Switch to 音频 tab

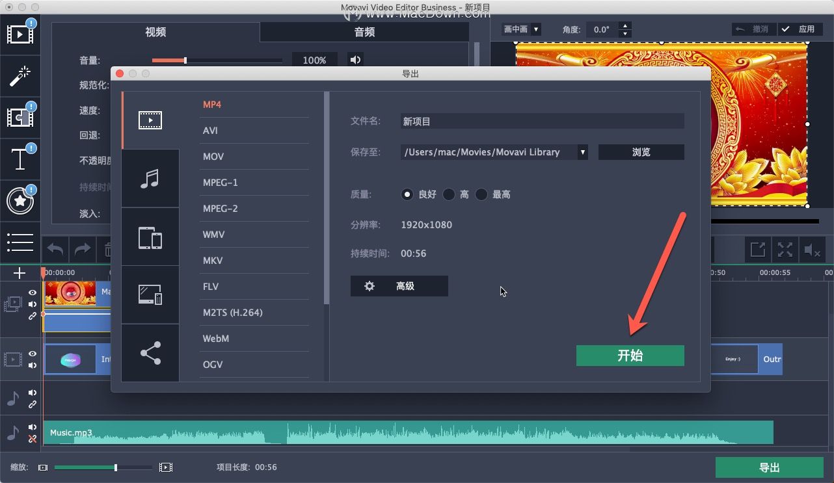(364, 32)
